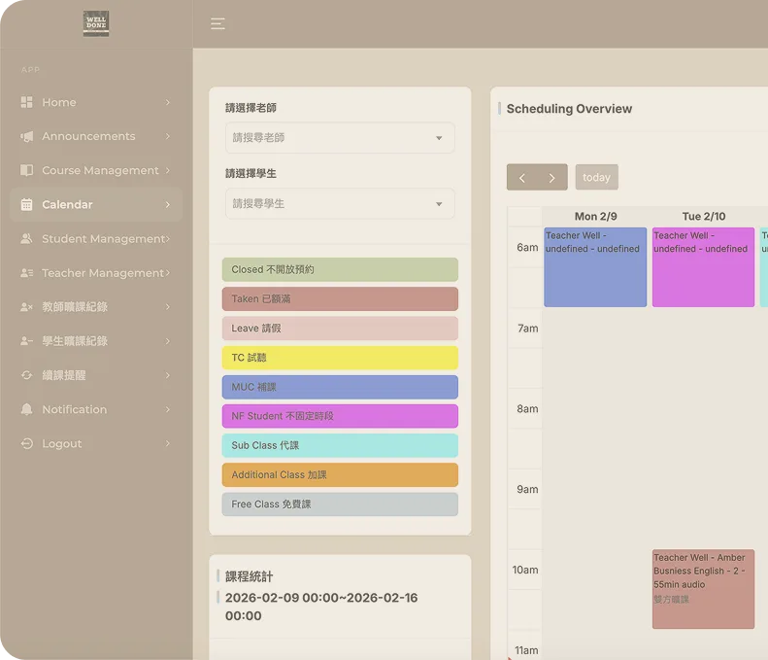
Task: Click Taken 已額滿 legend swatch
Action: coord(340,299)
